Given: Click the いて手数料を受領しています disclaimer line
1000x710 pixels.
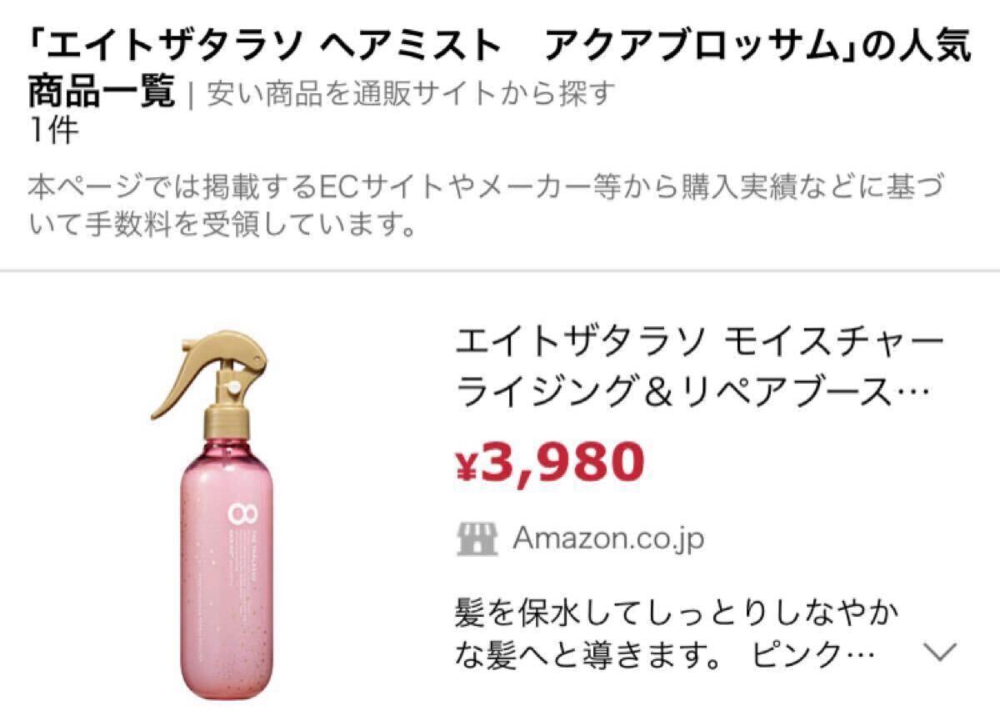Looking at the screenshot, I should click(x=221, y=226).
